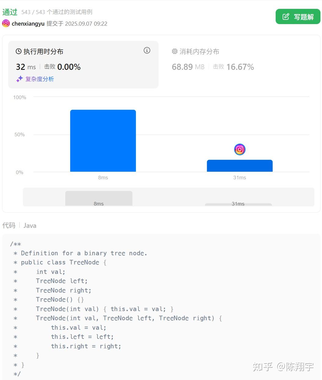Click the sparkle icon before 复杂度分析

click(20, 79)
